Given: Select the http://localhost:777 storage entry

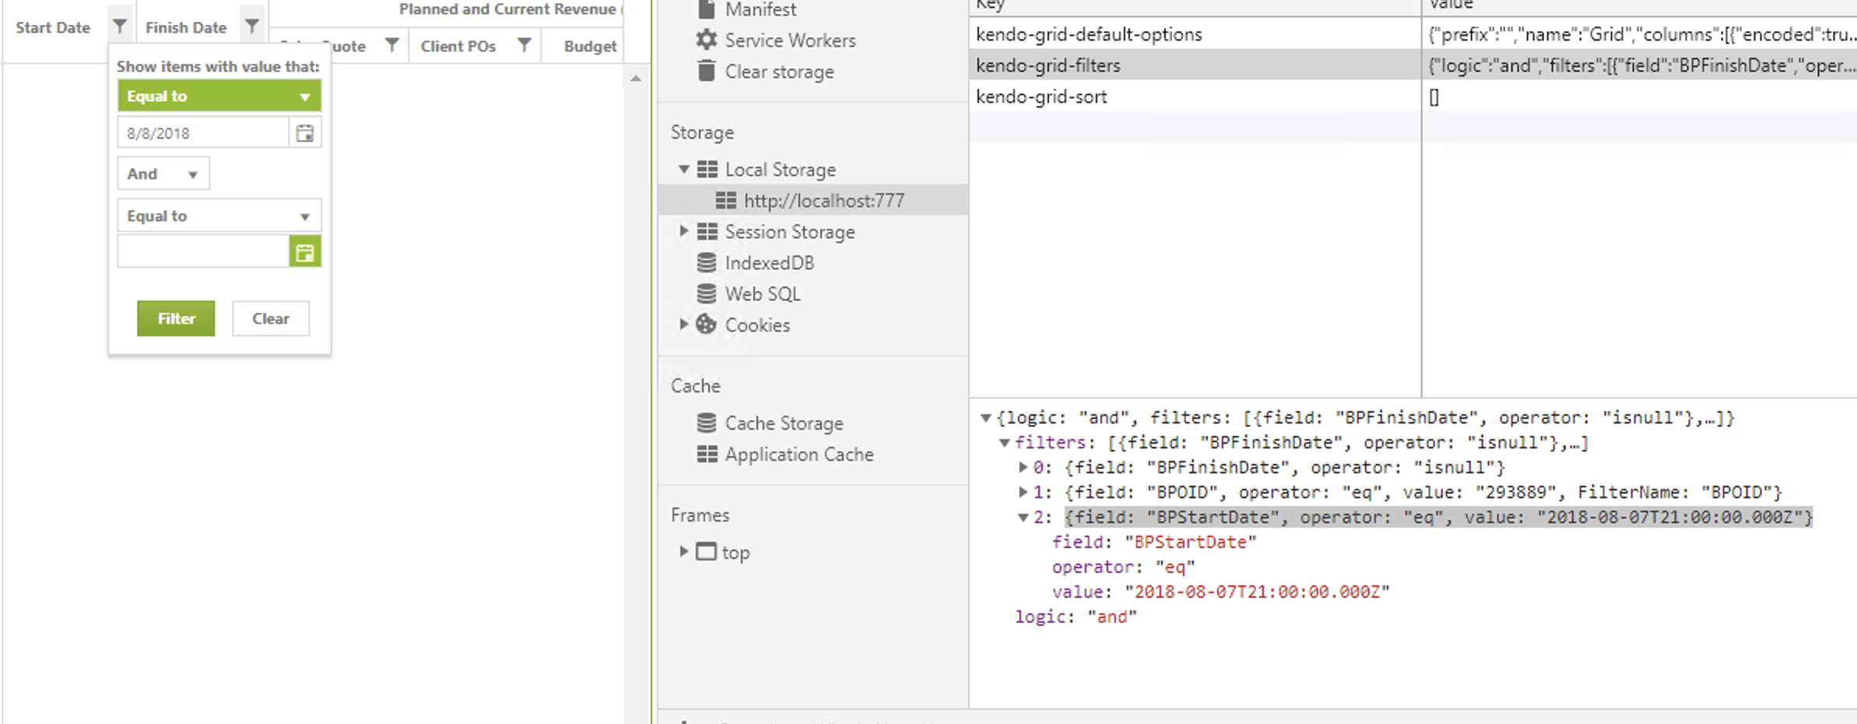Looking at the screenshot, I should point(823,201).
